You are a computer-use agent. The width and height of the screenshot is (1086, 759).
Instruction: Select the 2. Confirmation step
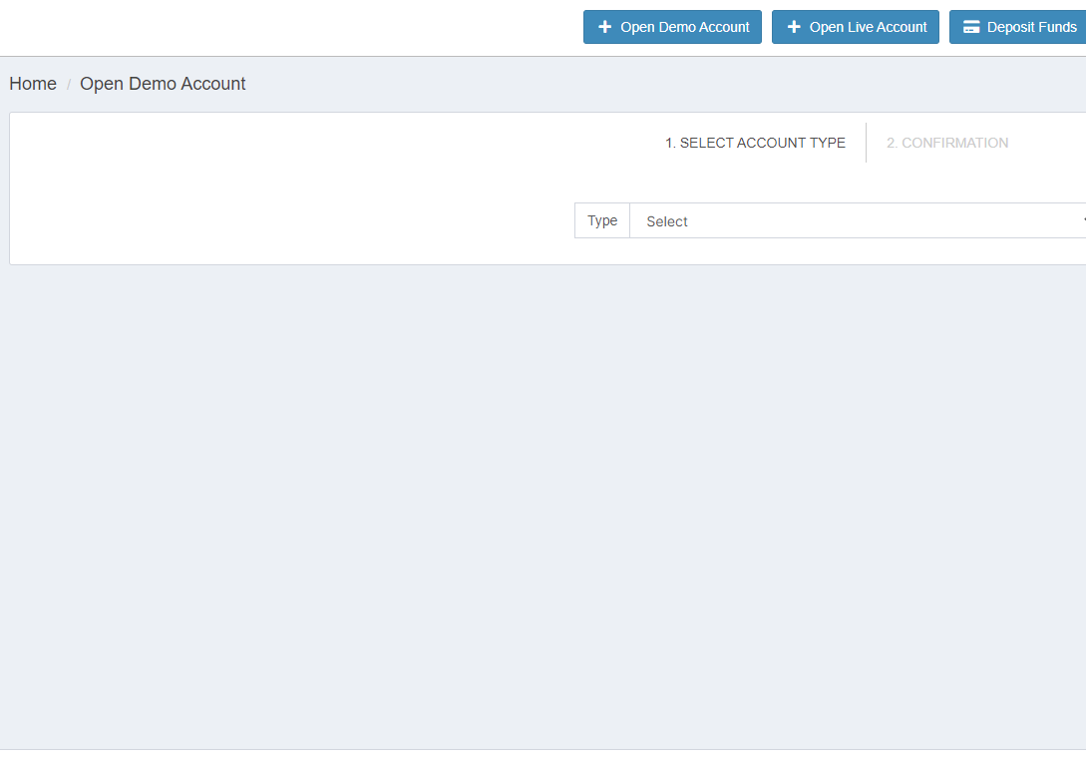(946, 143)
